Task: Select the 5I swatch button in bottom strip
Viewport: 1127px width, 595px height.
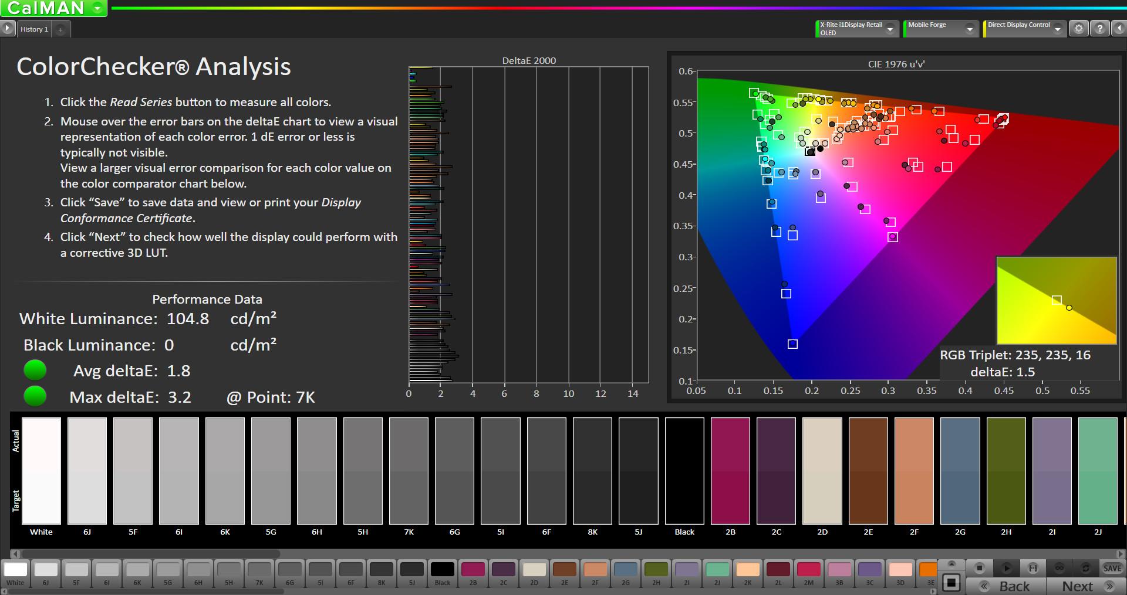Action: click(320, 574)
